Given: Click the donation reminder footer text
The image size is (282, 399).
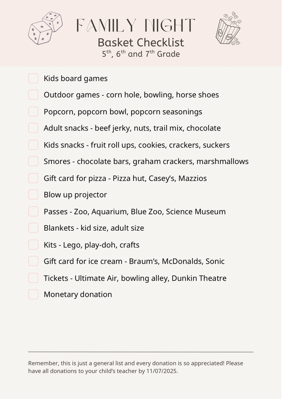Looking at the screenshot, I should [136, 367].
